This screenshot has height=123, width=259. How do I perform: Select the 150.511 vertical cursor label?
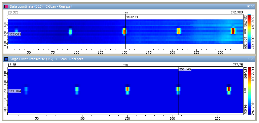(132, 17)
